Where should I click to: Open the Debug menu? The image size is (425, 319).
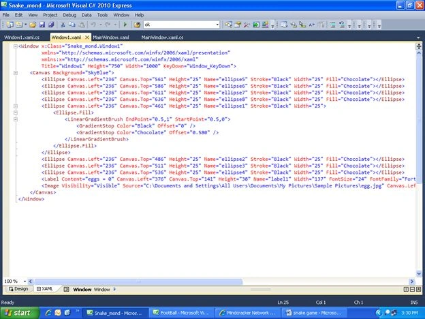69,15
